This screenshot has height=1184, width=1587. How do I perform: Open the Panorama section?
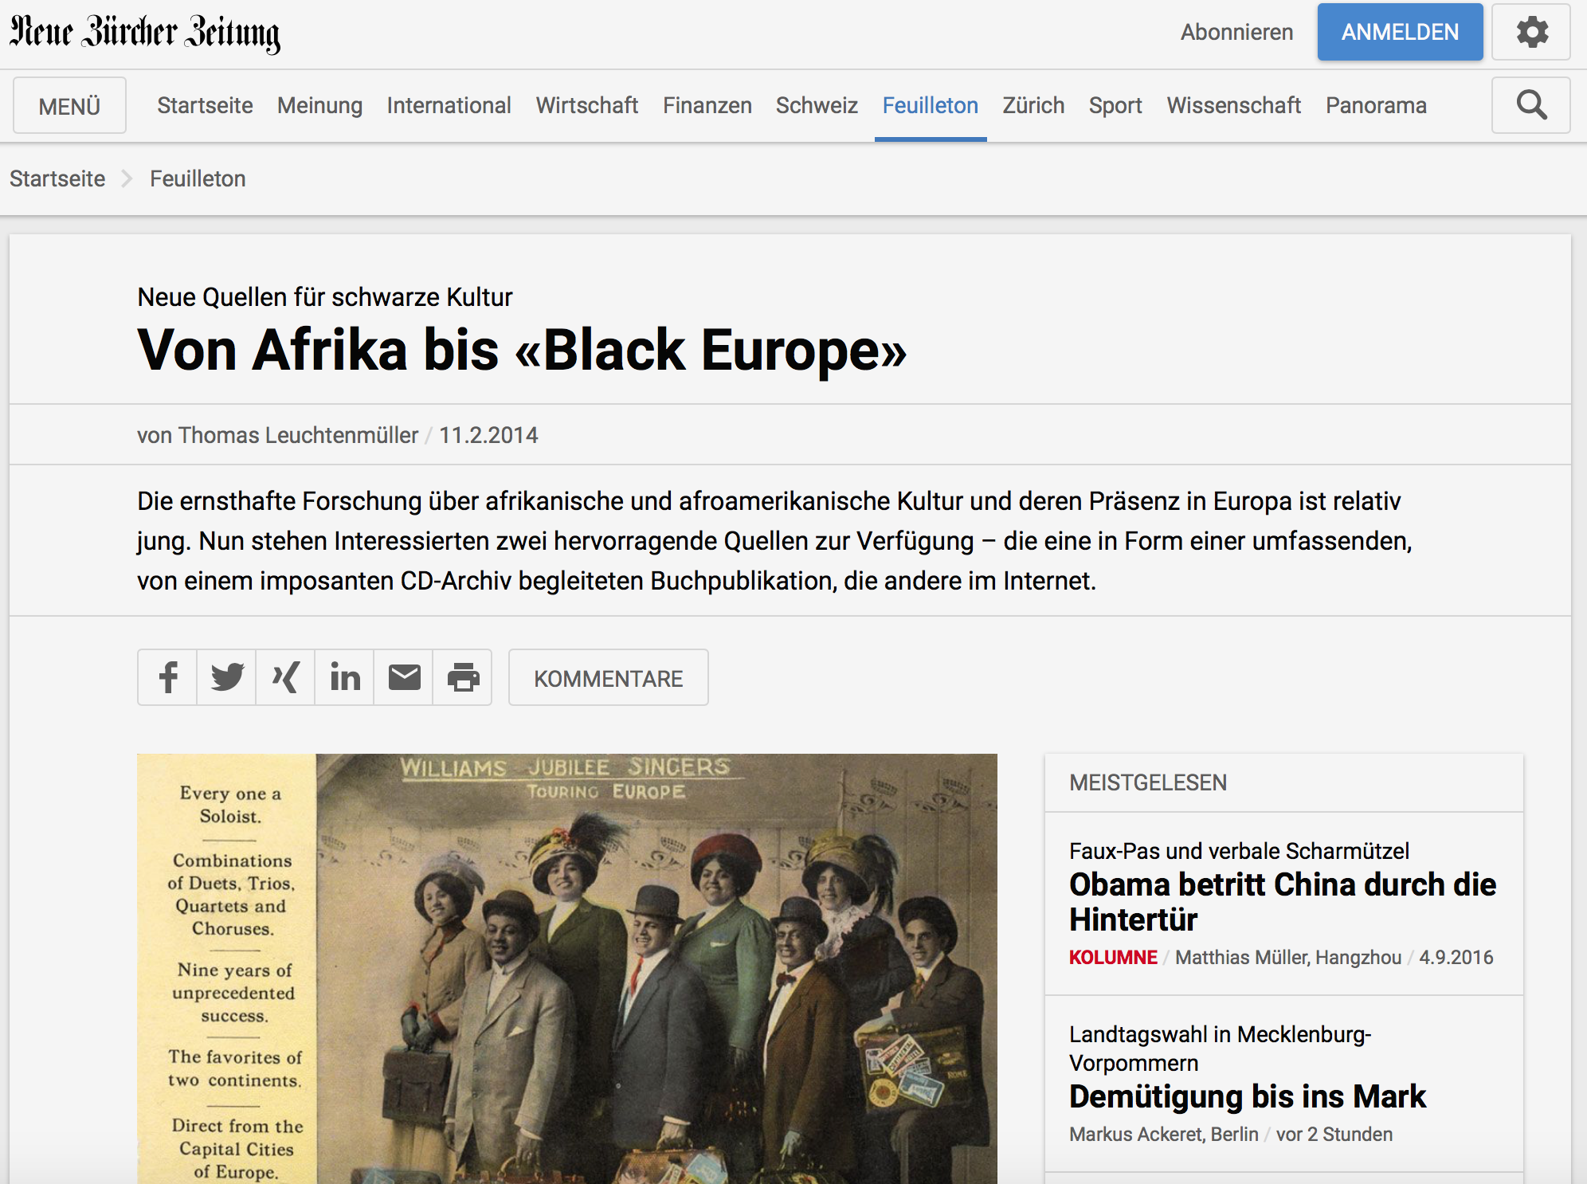pos(1376,105)
